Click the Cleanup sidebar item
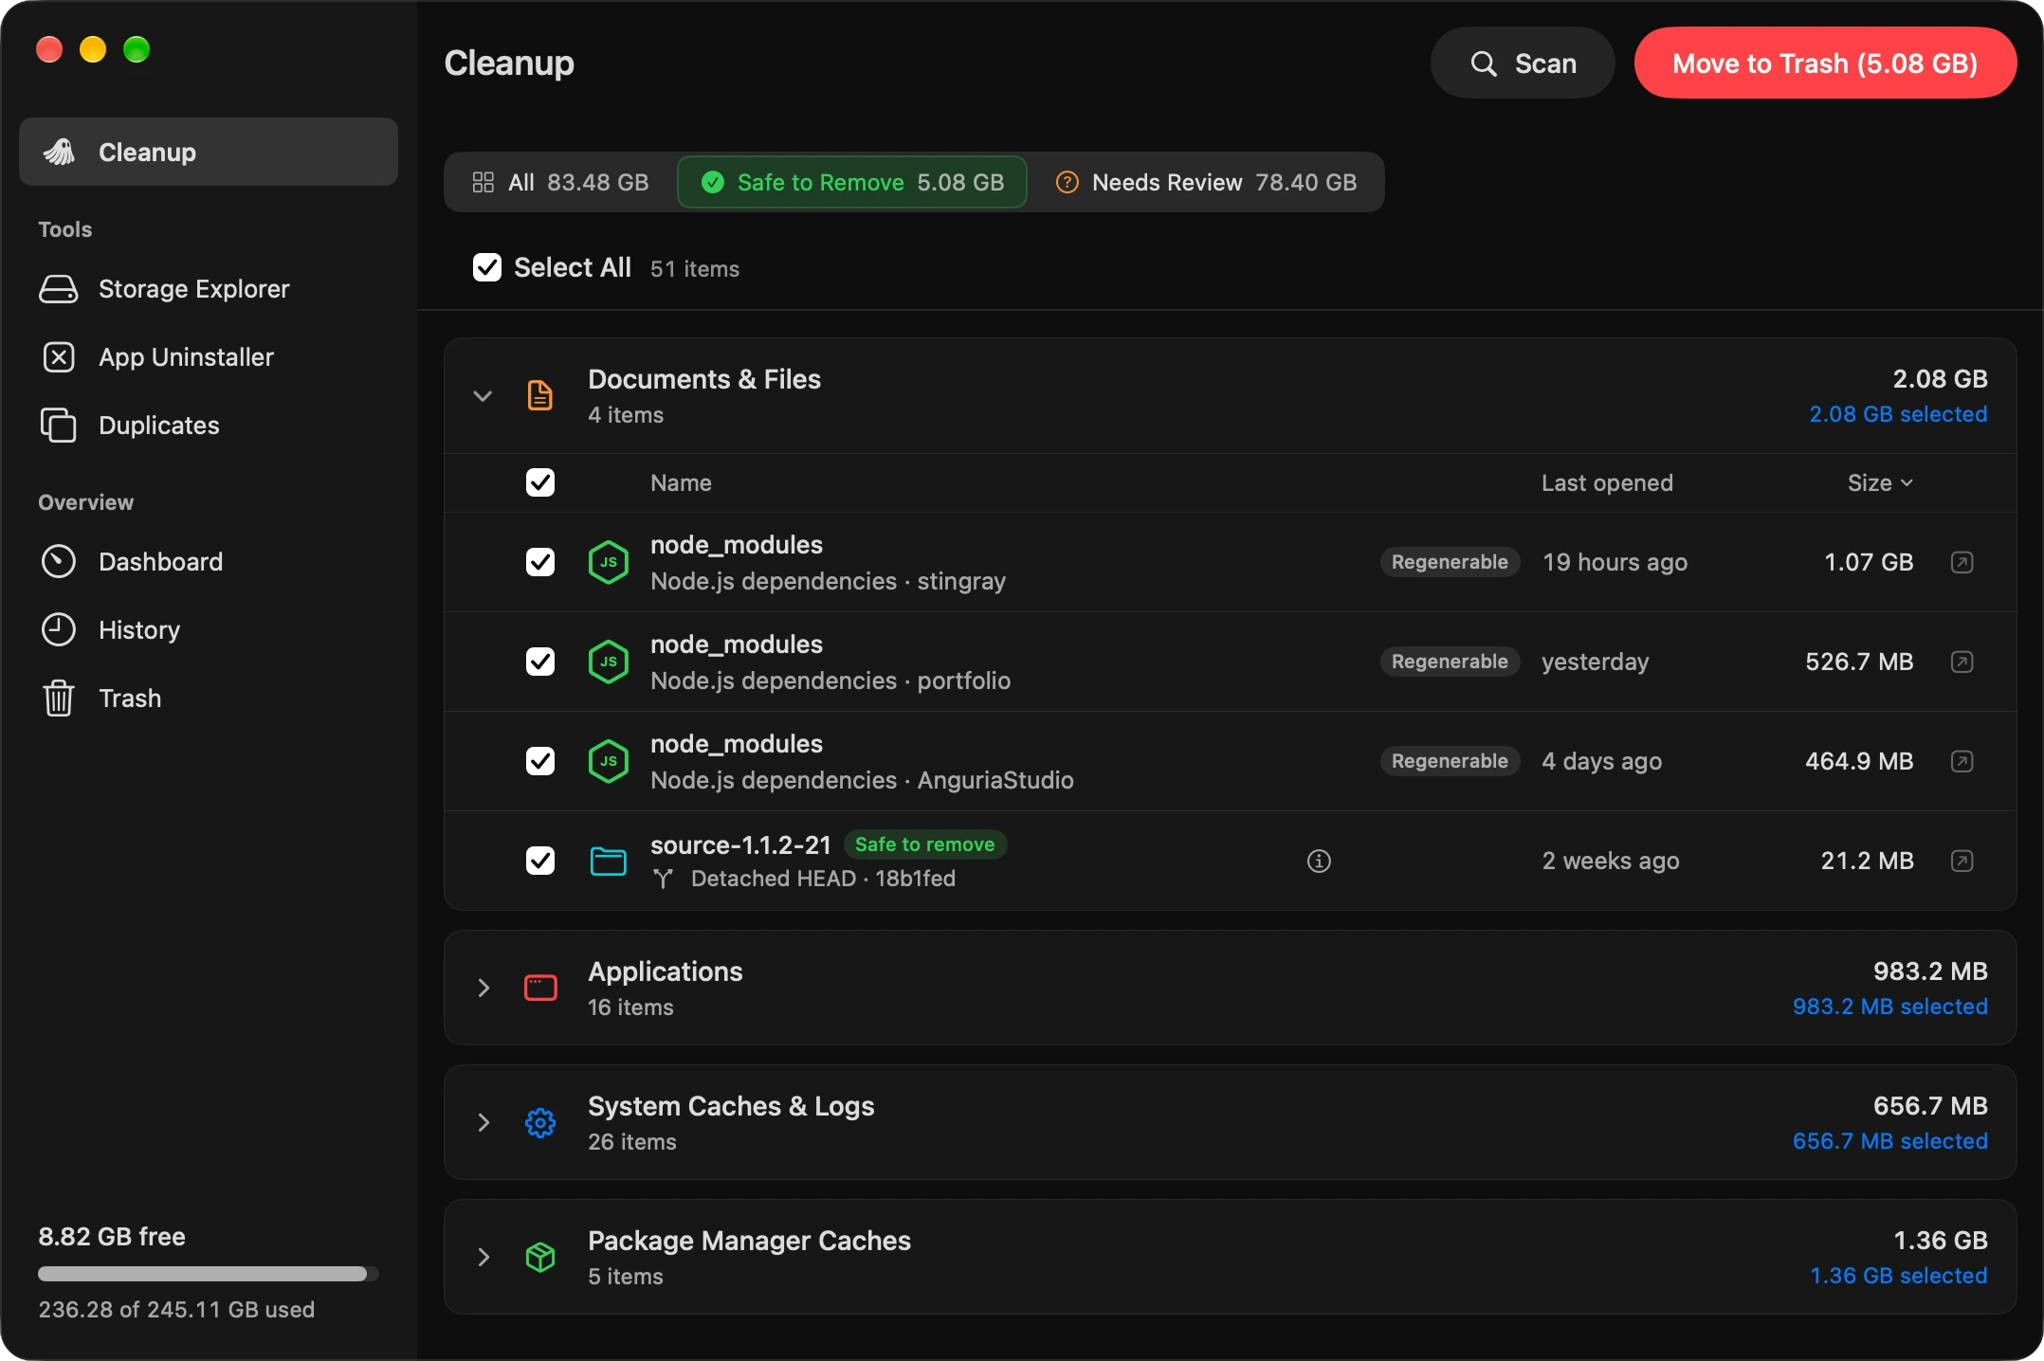 [208, 152]
